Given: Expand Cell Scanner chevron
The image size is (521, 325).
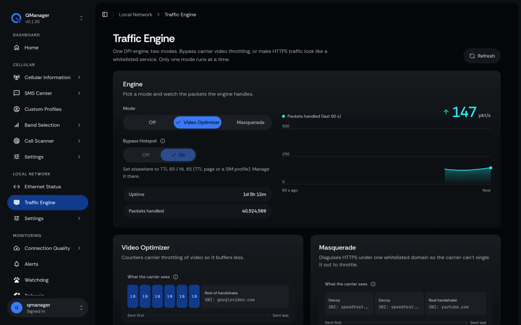Looking at the screenshot, I should (79, 141).
